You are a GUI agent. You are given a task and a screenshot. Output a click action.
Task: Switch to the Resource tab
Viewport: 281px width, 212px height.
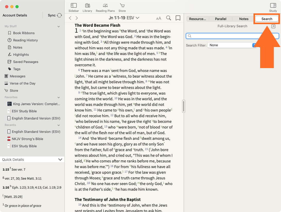click(x=198, y=19)
